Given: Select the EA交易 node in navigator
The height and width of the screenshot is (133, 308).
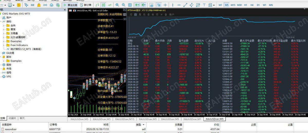Looking at the screenshot, I should tap(11, 53).
